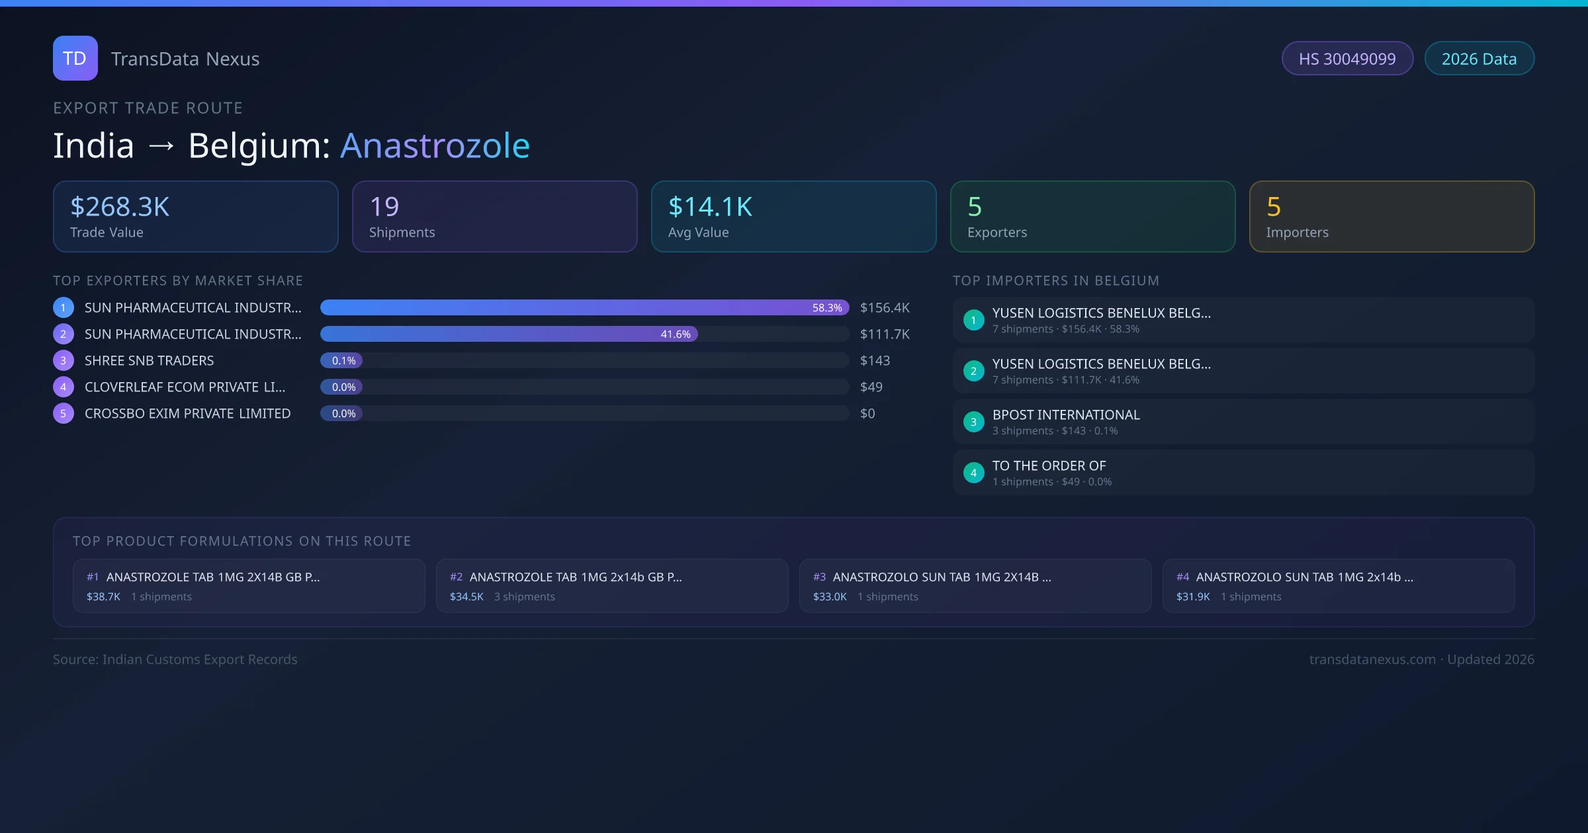Viewport: 1588px width, 833px height.
Task: Click the HS 30049099 badge
Action: click(x=1346, y=59)
